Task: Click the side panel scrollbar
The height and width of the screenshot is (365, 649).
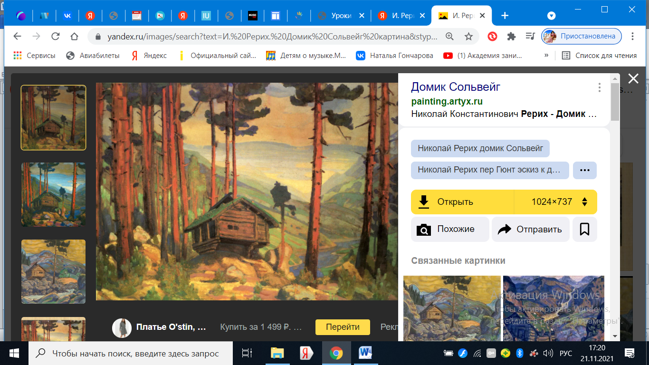Action: pos(615,102)
